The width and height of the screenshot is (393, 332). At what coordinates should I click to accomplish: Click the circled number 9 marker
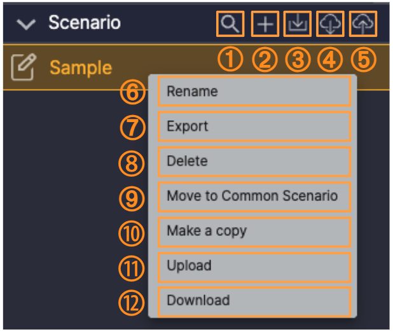133,197
